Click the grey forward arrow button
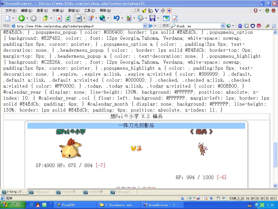This screenshot has height=209, width=278. tap(33, 18)
